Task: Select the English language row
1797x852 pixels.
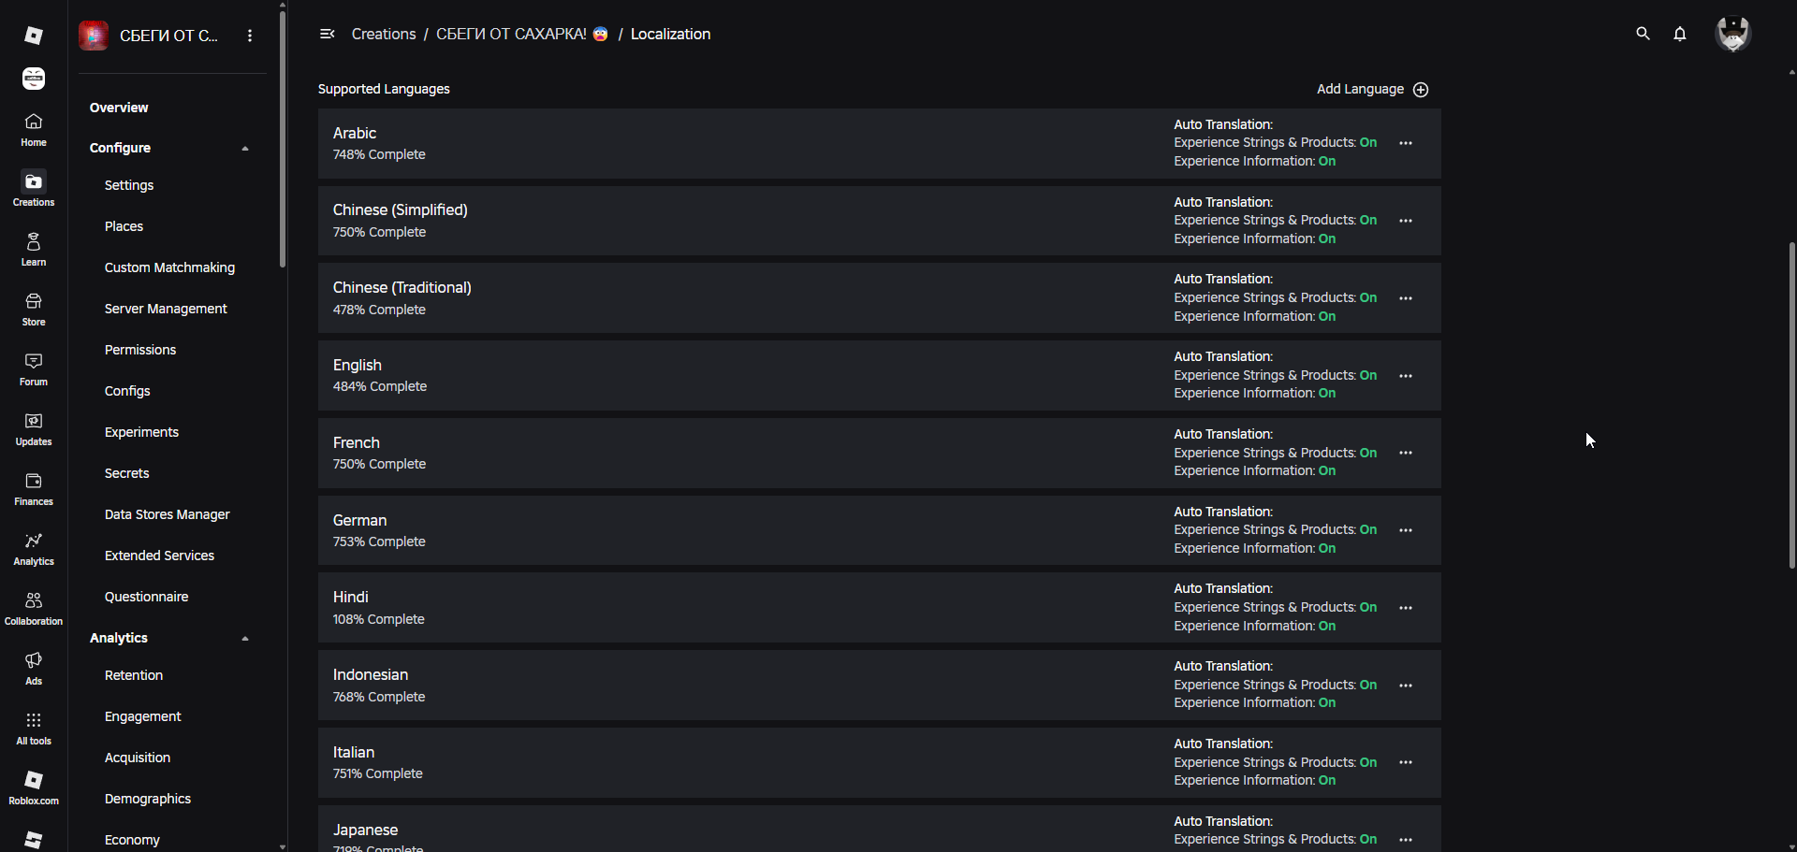Action: pos(880,376)
